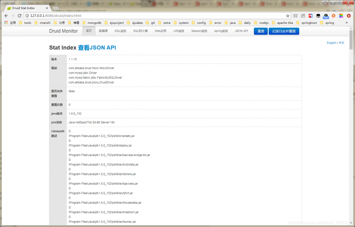Click the blue 重置 button
Viewport: 355px width, 227px height.
pyautogui.click(x=261, y=31)
